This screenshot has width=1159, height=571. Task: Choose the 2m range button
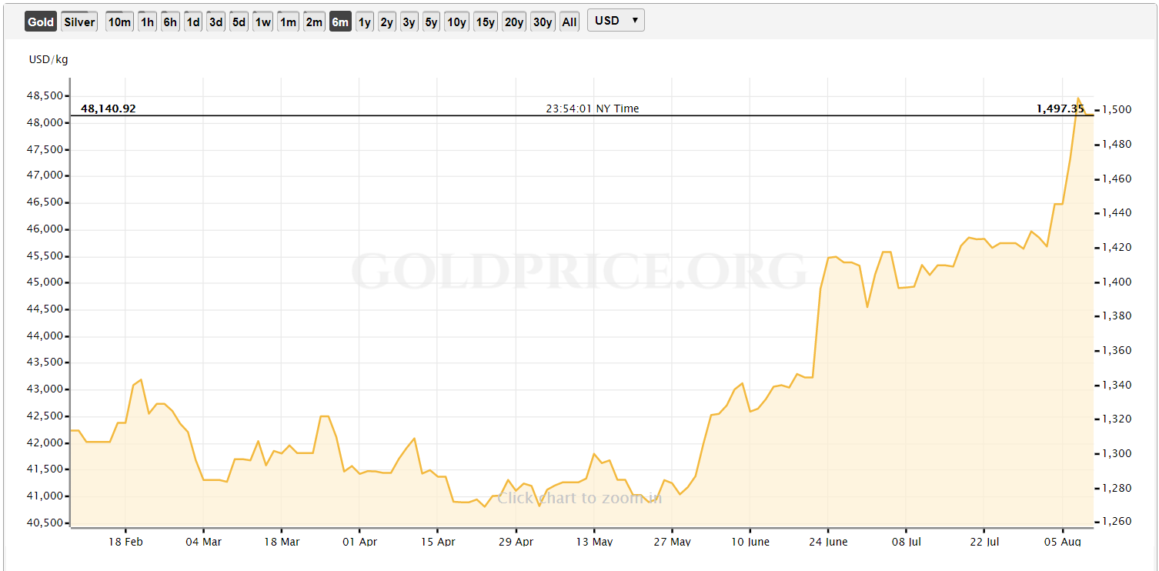click(x=314, y=22)
